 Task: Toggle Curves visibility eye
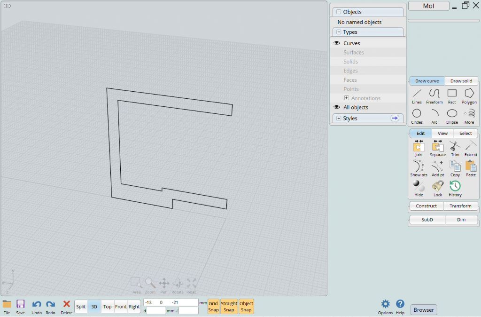[337, 43]
